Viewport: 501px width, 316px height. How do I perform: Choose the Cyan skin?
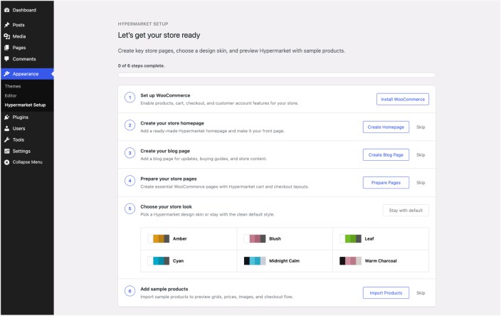(x=189, y=261)
